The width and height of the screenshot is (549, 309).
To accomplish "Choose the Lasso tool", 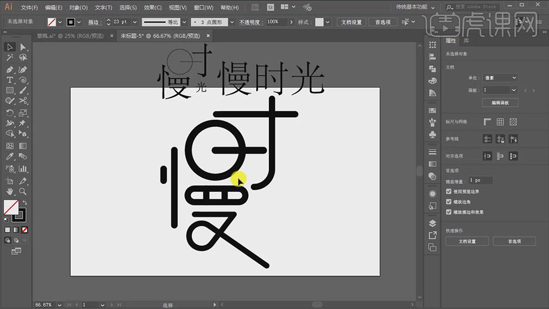I will pyautogui.click(x=23, y=58).
